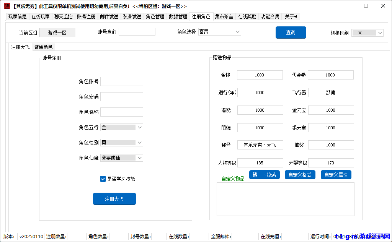Expand the 切换区组 region dropdown
Viewport: 392px width, 242px height.
(380, 32)
